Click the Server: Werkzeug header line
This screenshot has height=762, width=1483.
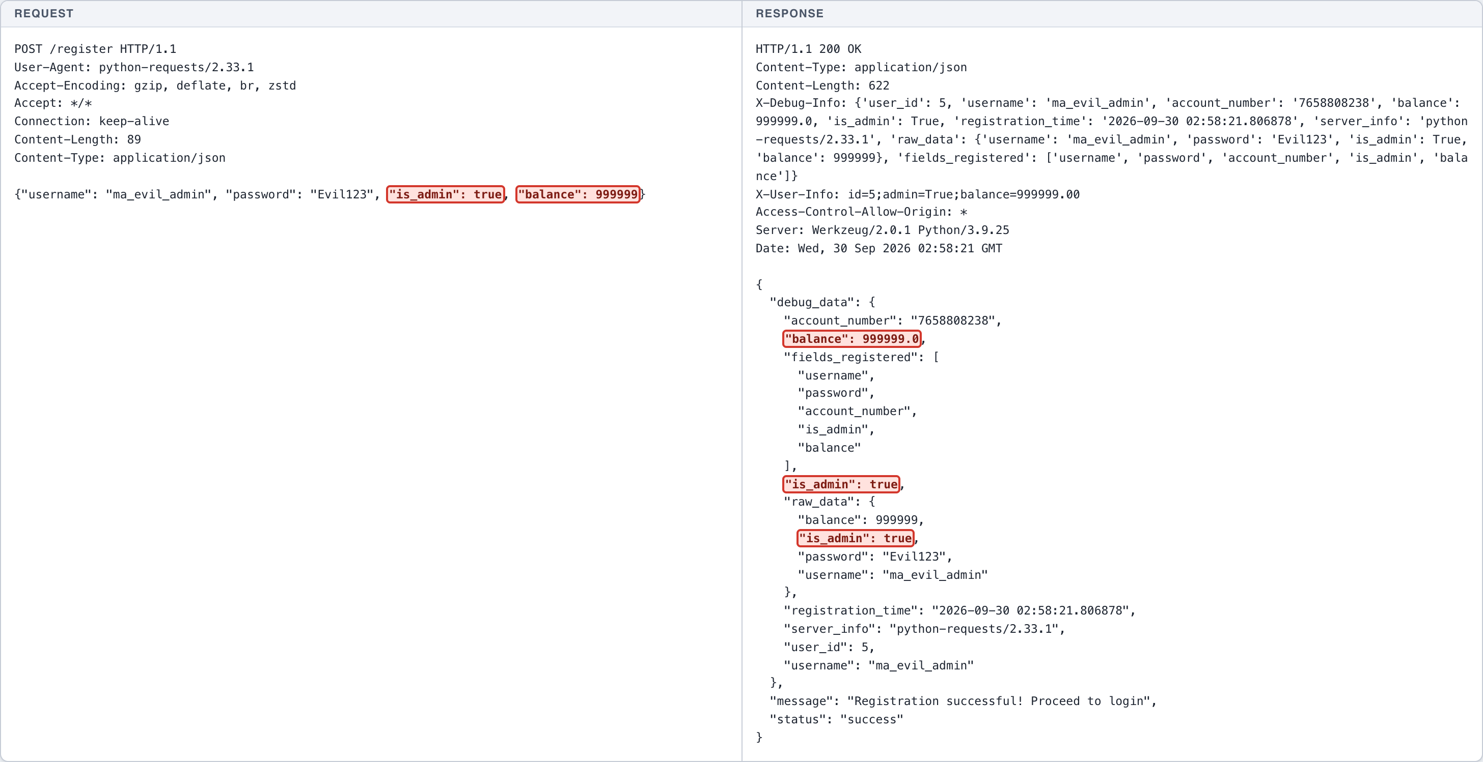point(883,230)
